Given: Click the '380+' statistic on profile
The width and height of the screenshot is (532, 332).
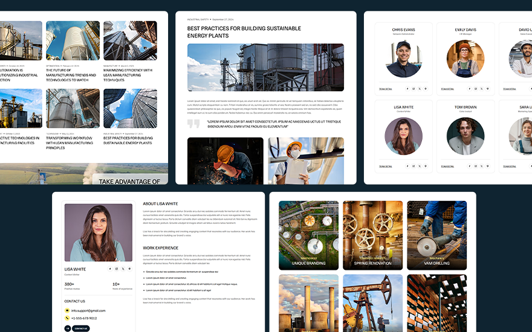Looking at the screenshot, I should coord(69,284).
